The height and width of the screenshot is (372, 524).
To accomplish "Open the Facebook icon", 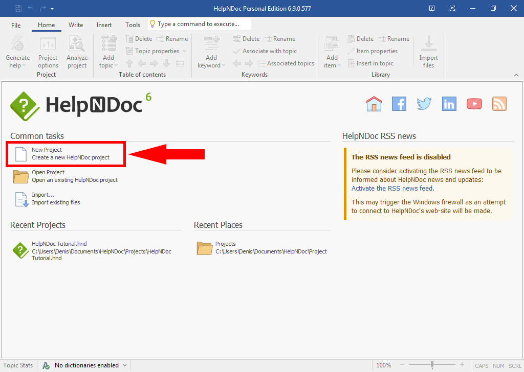I will coord(399,104).
